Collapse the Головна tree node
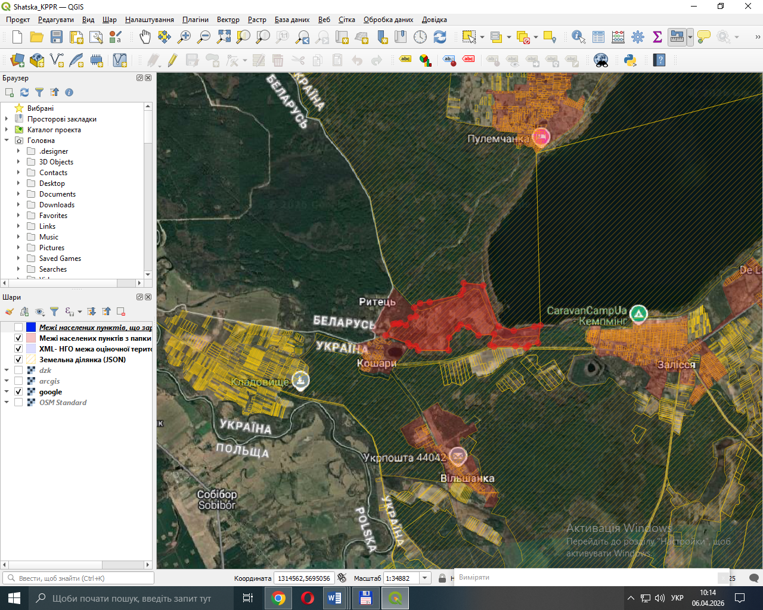 pyautogui.click(x=7, y=141)
